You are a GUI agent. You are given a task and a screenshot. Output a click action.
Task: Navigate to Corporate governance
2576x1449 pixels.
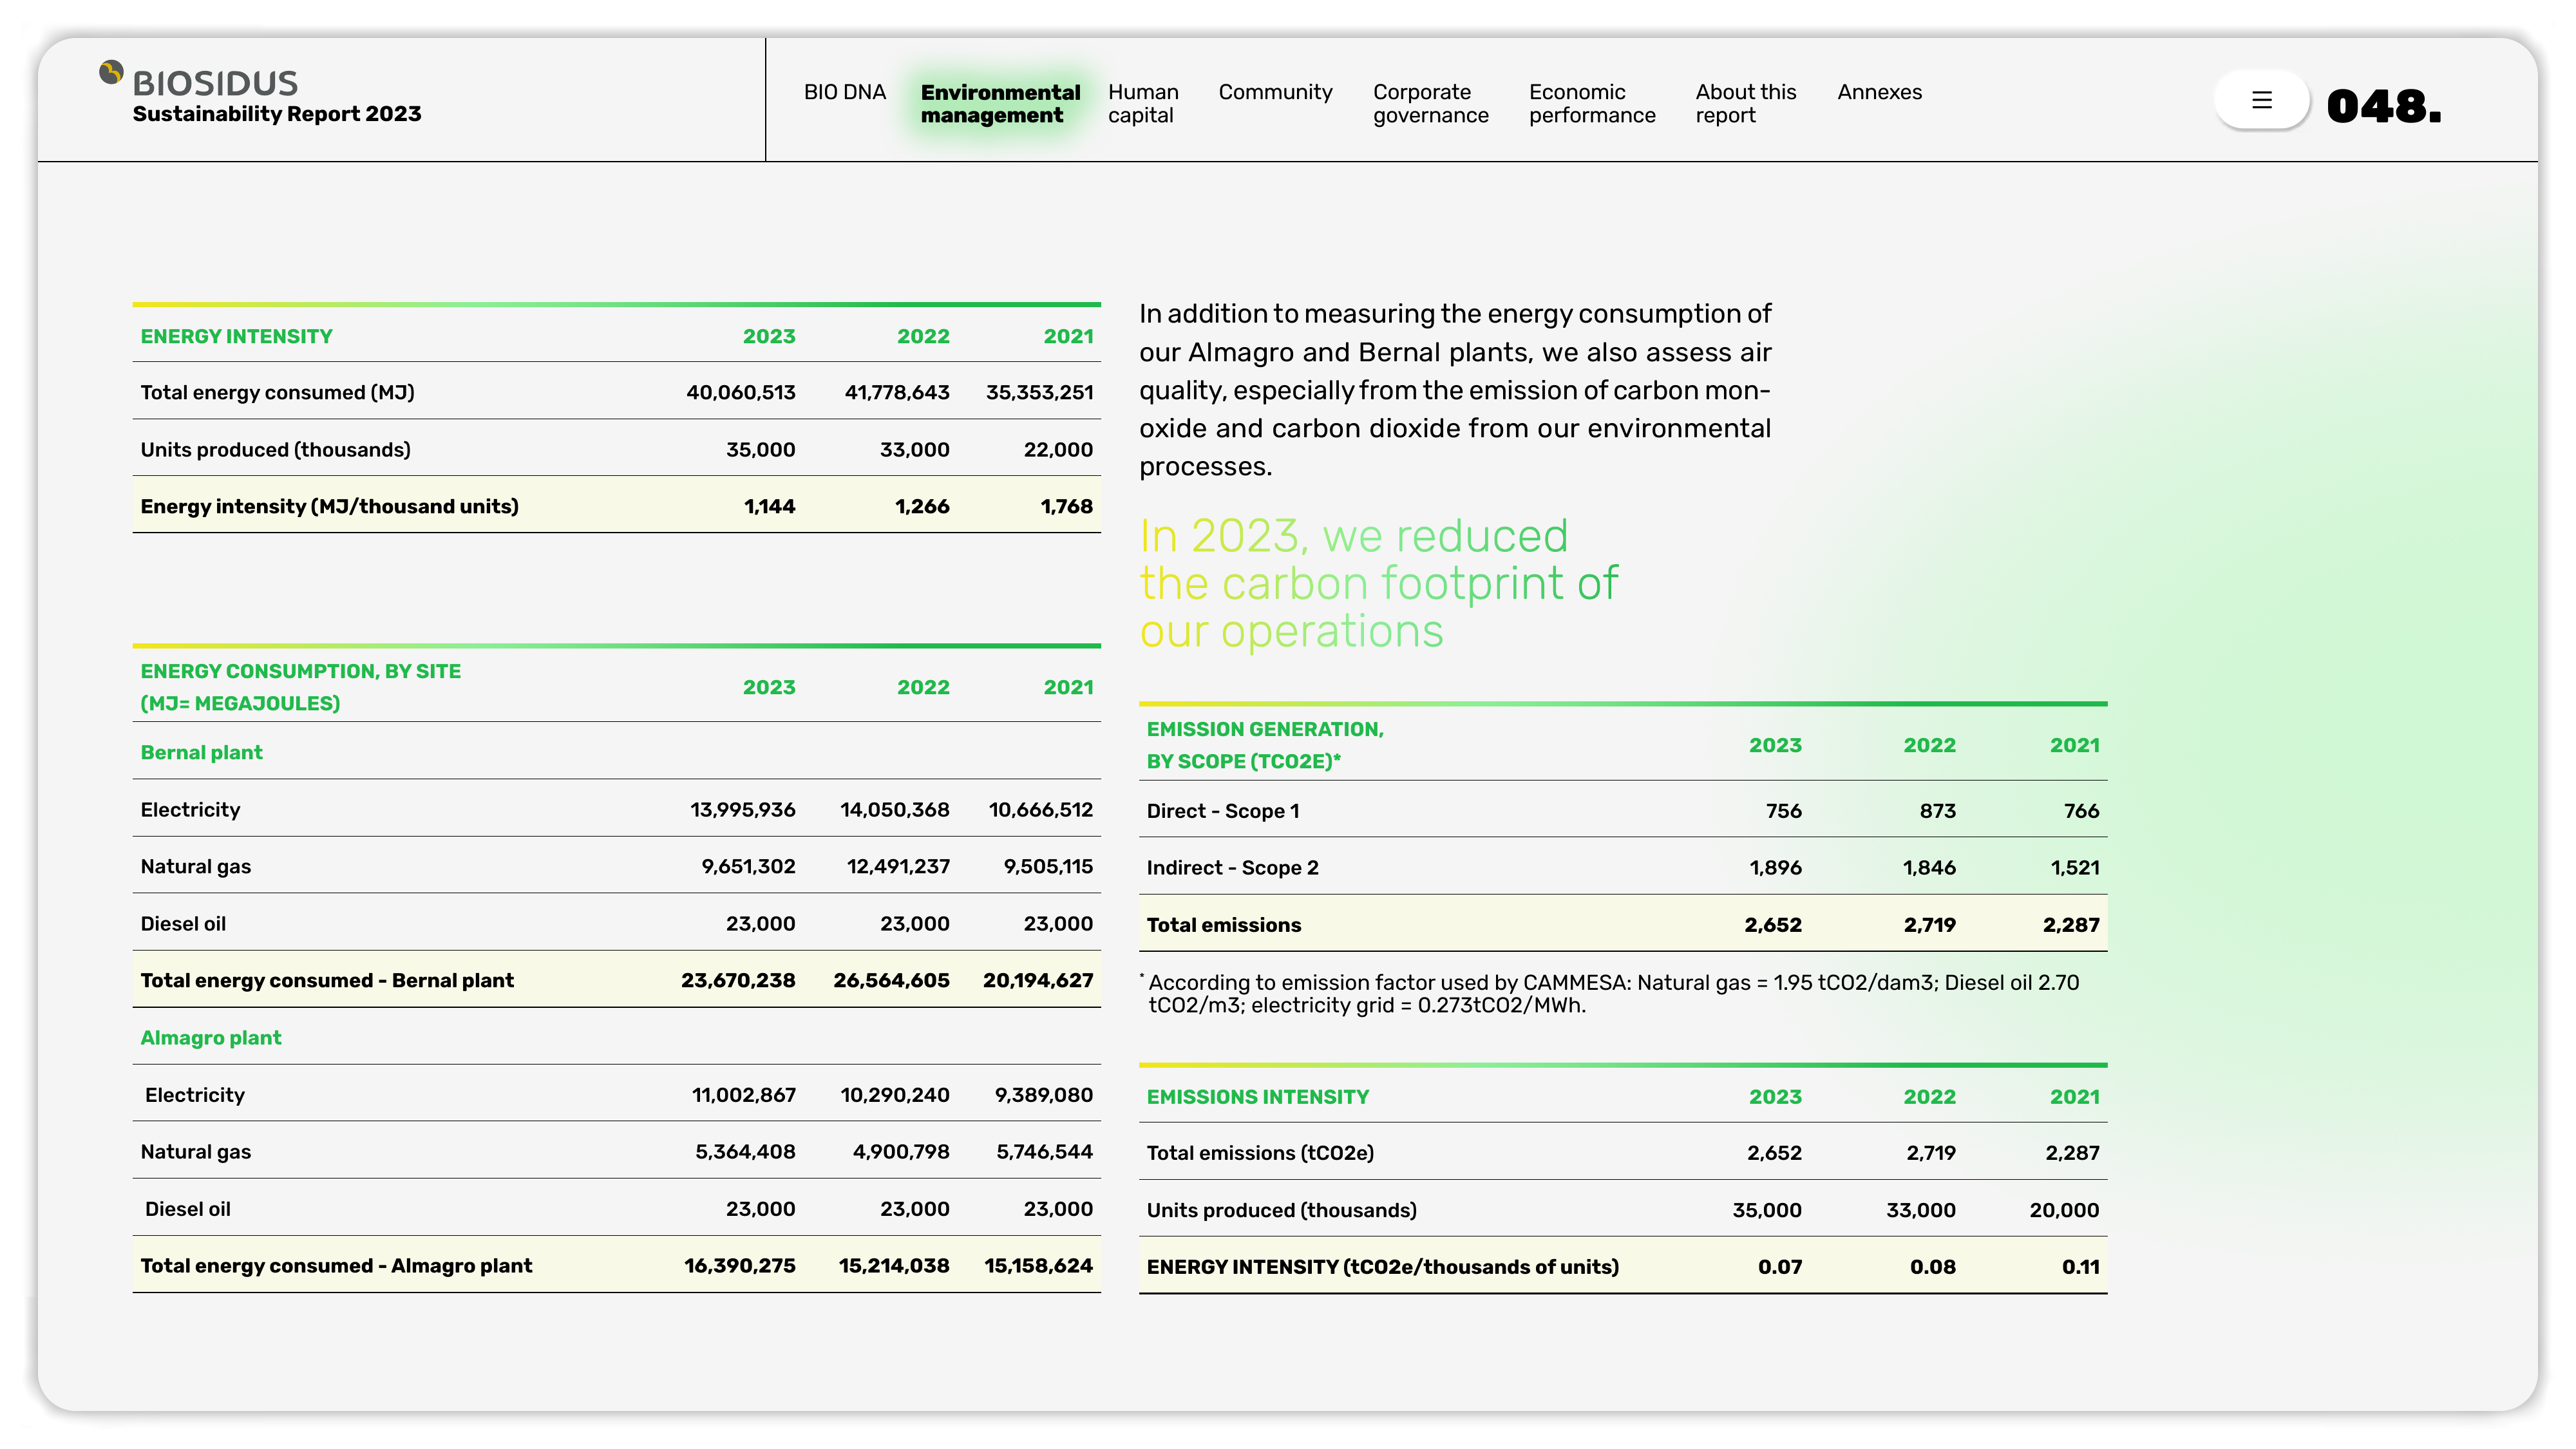(1430, 104)
